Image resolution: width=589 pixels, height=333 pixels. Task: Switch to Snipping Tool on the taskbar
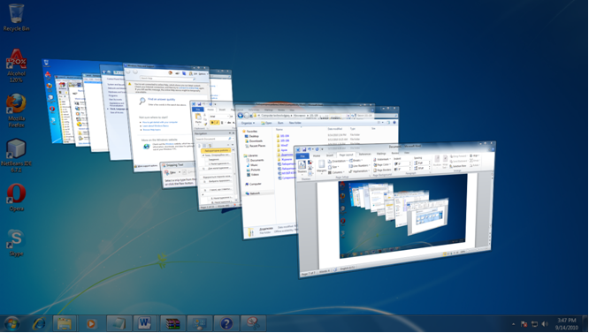pos(253,323)
